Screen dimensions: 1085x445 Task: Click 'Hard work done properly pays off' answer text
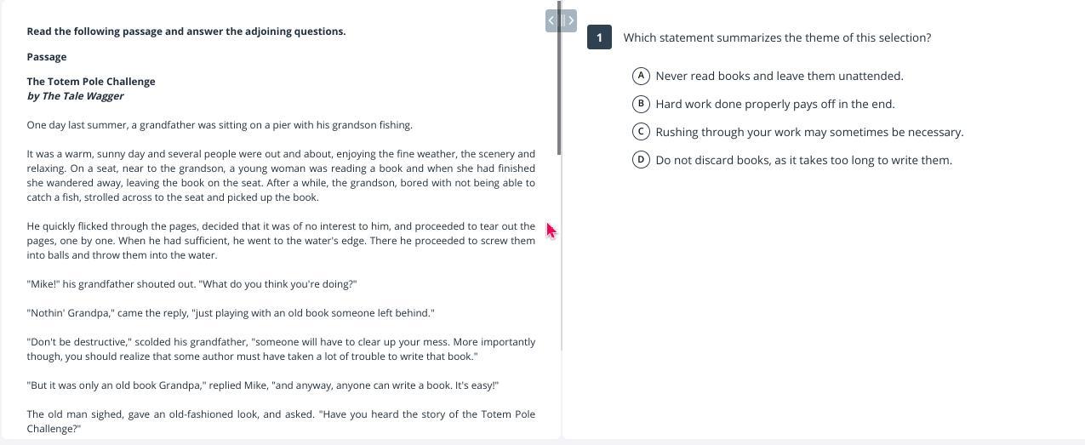(x=774, y=104)
